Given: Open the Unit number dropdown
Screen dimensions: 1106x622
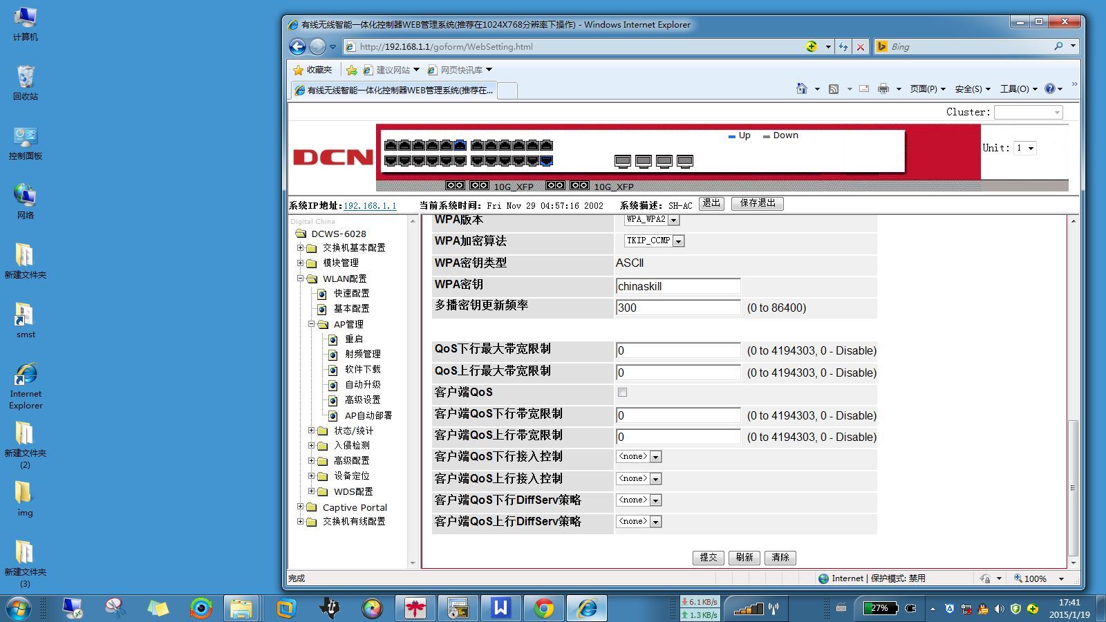Looking at the screenshot, I should [1025, 148].
